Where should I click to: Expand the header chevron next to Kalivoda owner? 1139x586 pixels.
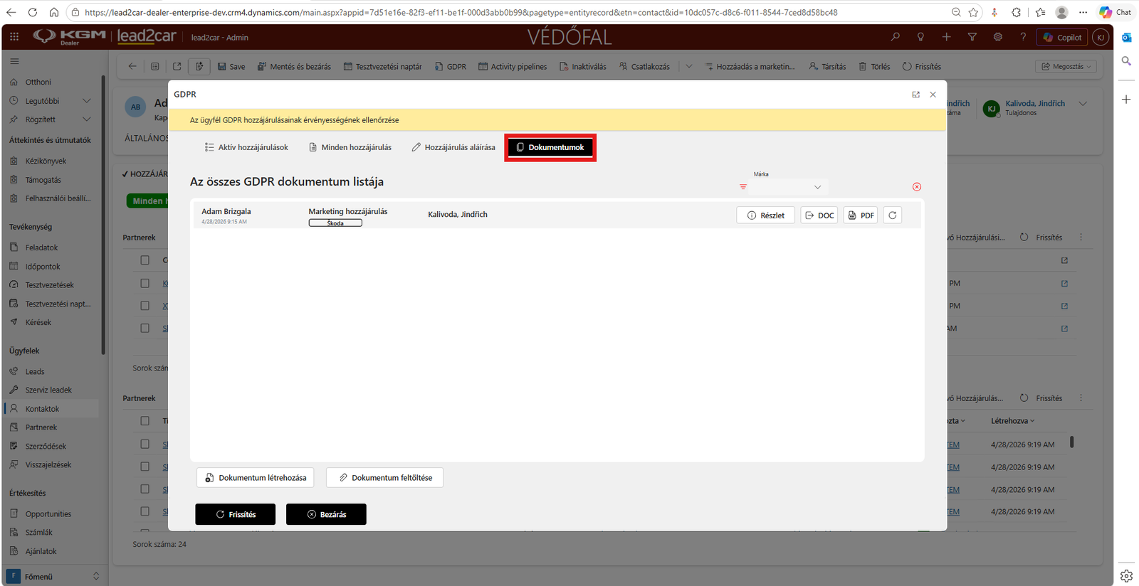coord(1083,104)
